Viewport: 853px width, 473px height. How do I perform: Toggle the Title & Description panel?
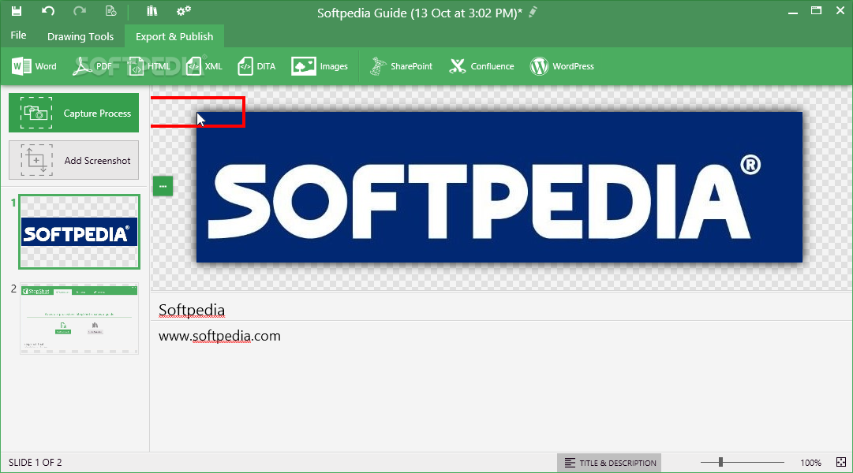click(x=609, y=463)
